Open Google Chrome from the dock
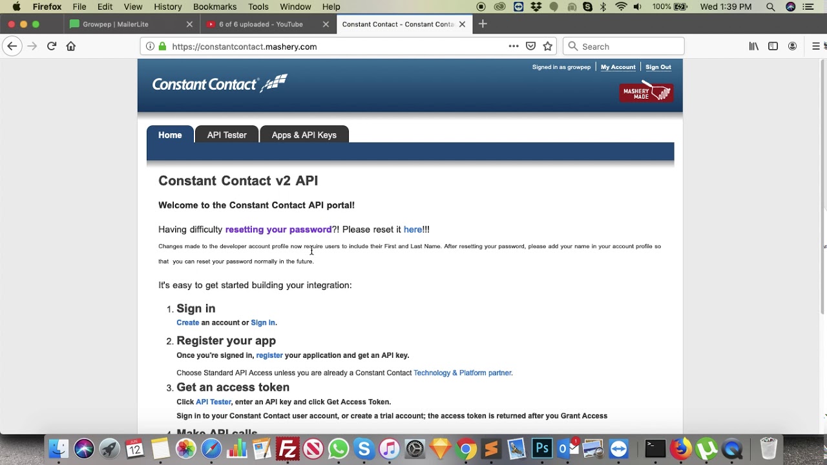Viewport: 827px width, 465px height. point(465,449)
